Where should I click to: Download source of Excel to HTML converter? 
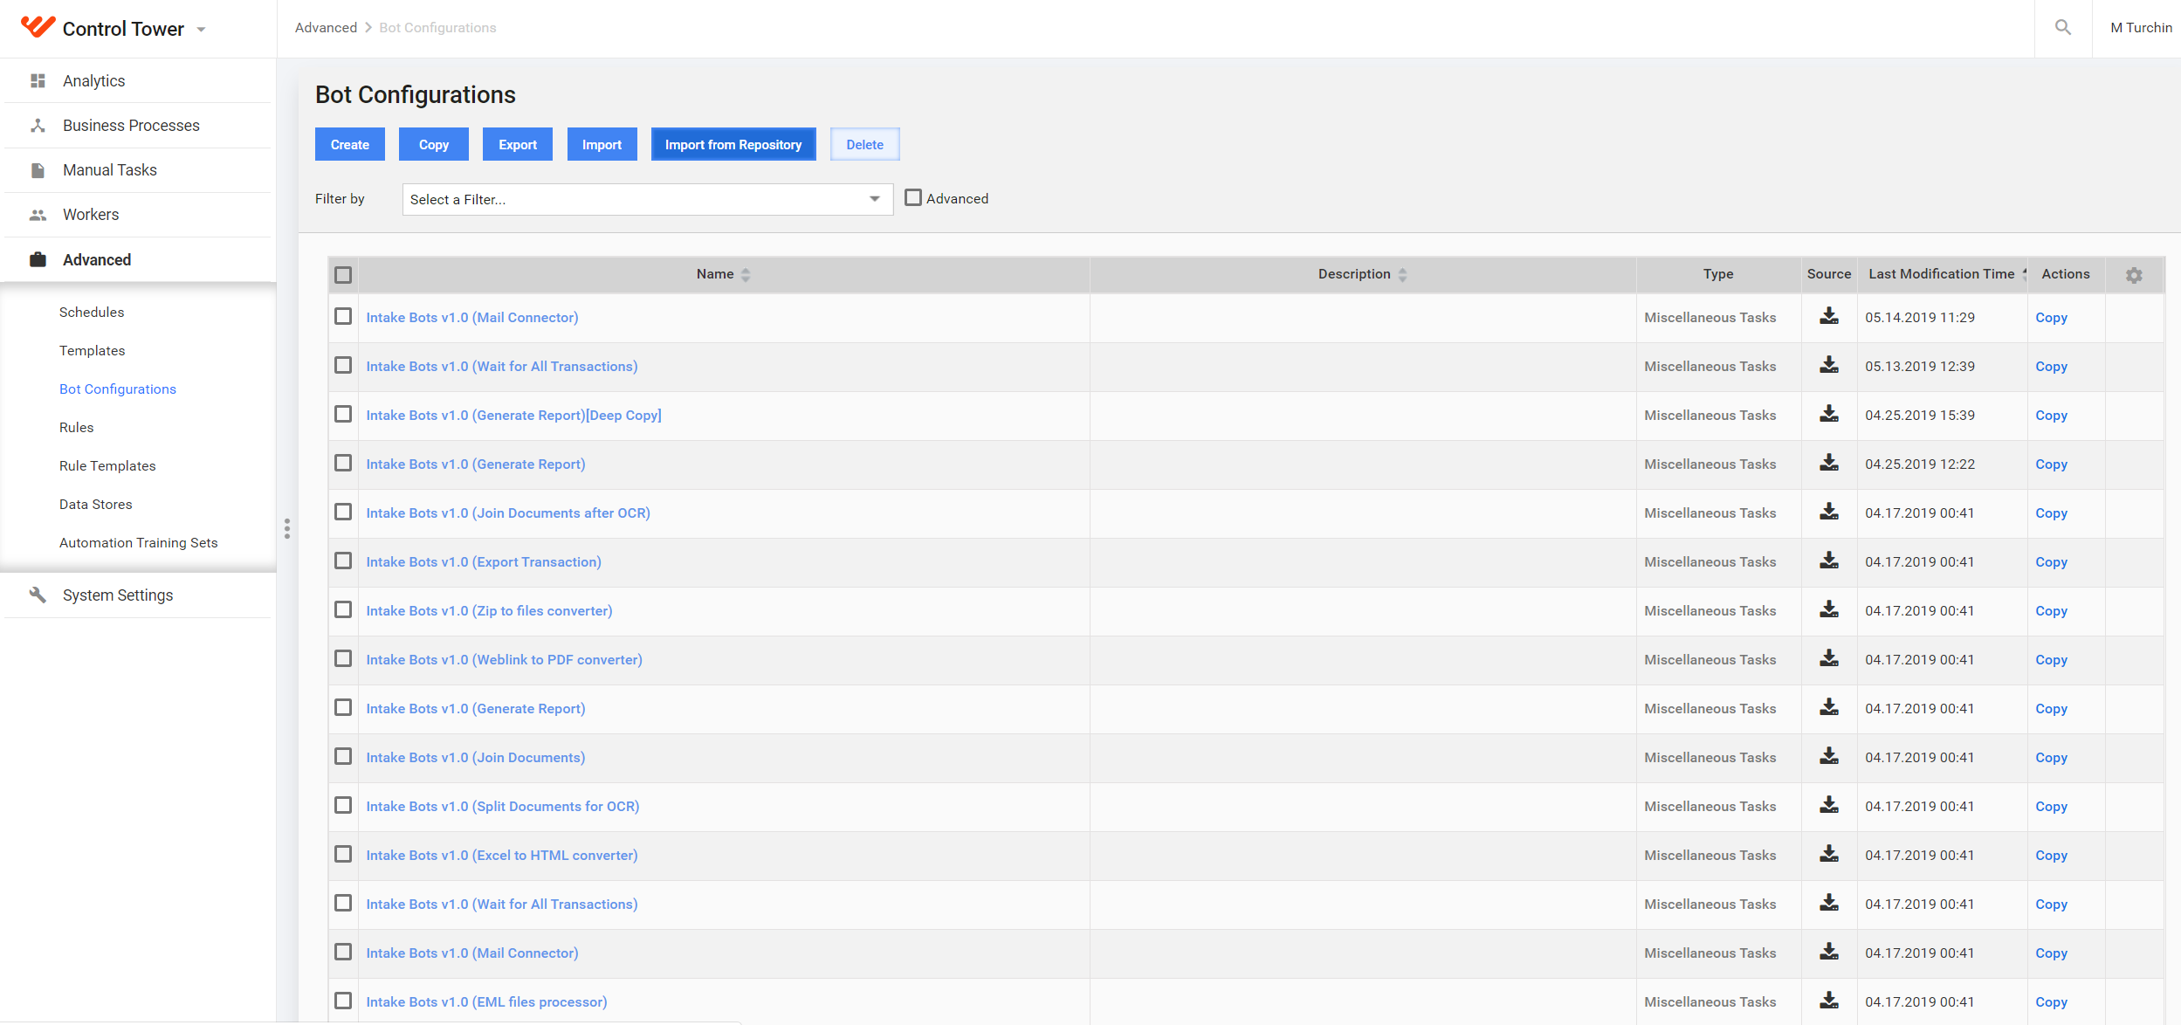(x=1829, y=854)
